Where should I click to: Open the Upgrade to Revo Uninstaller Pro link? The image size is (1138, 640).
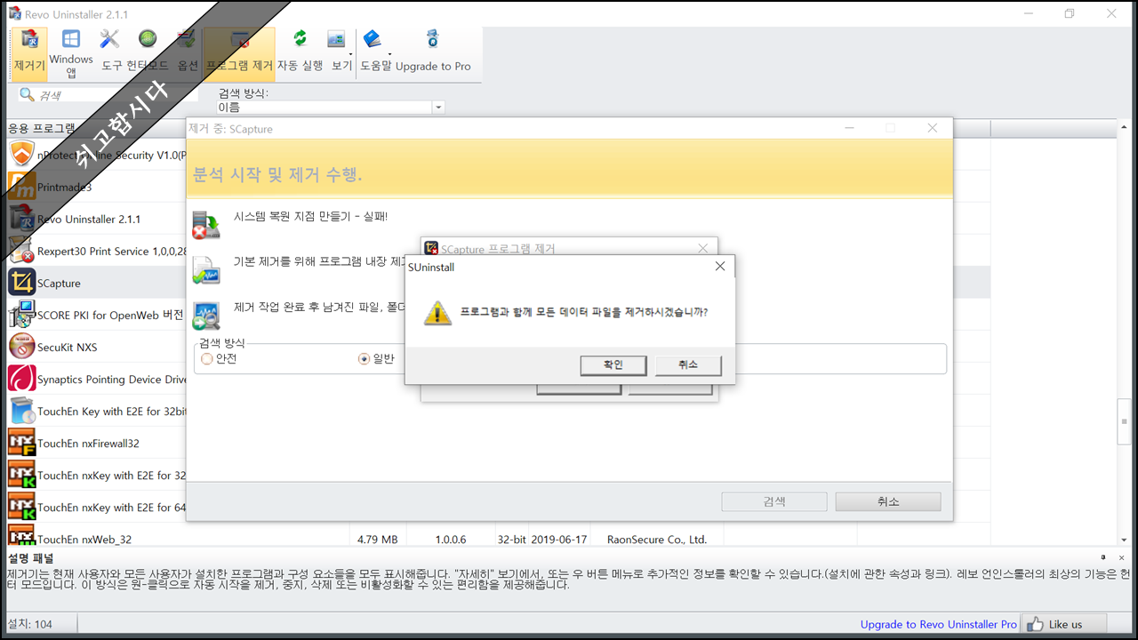point(938,624)
